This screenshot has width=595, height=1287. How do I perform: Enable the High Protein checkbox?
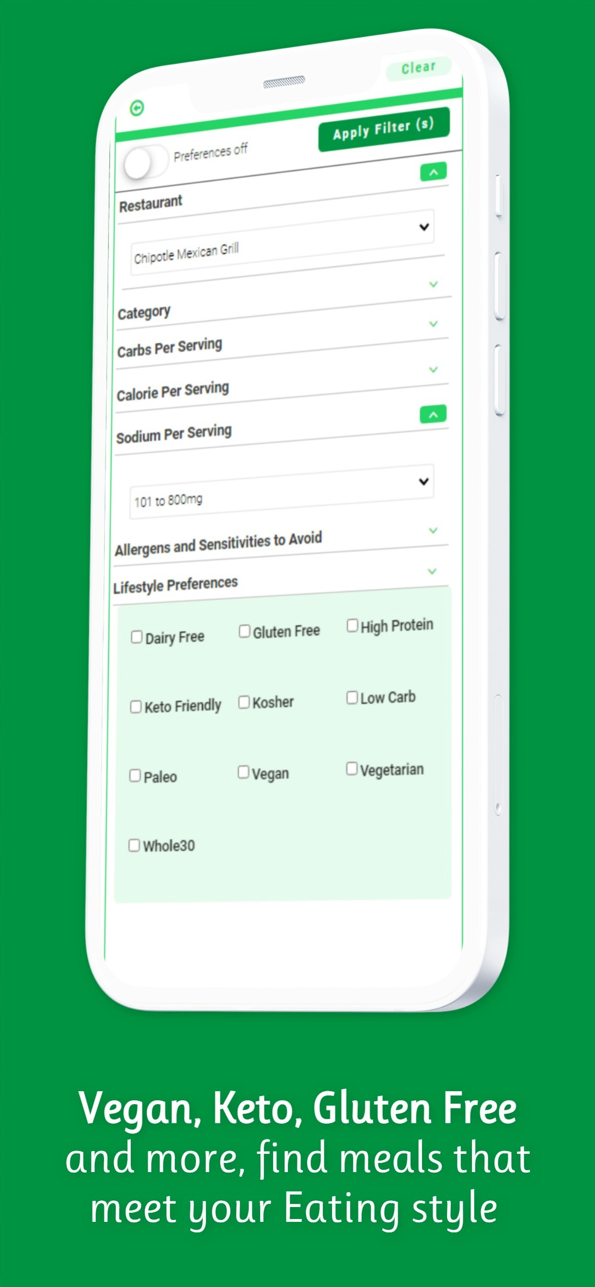pos(353,625)
